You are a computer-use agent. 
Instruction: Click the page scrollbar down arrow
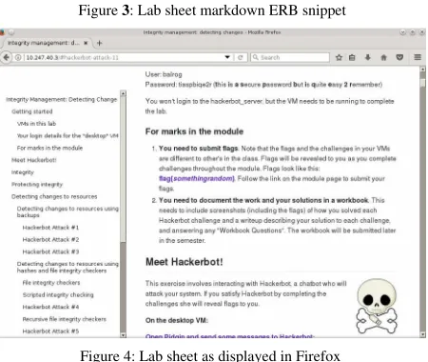pos(422,334)
